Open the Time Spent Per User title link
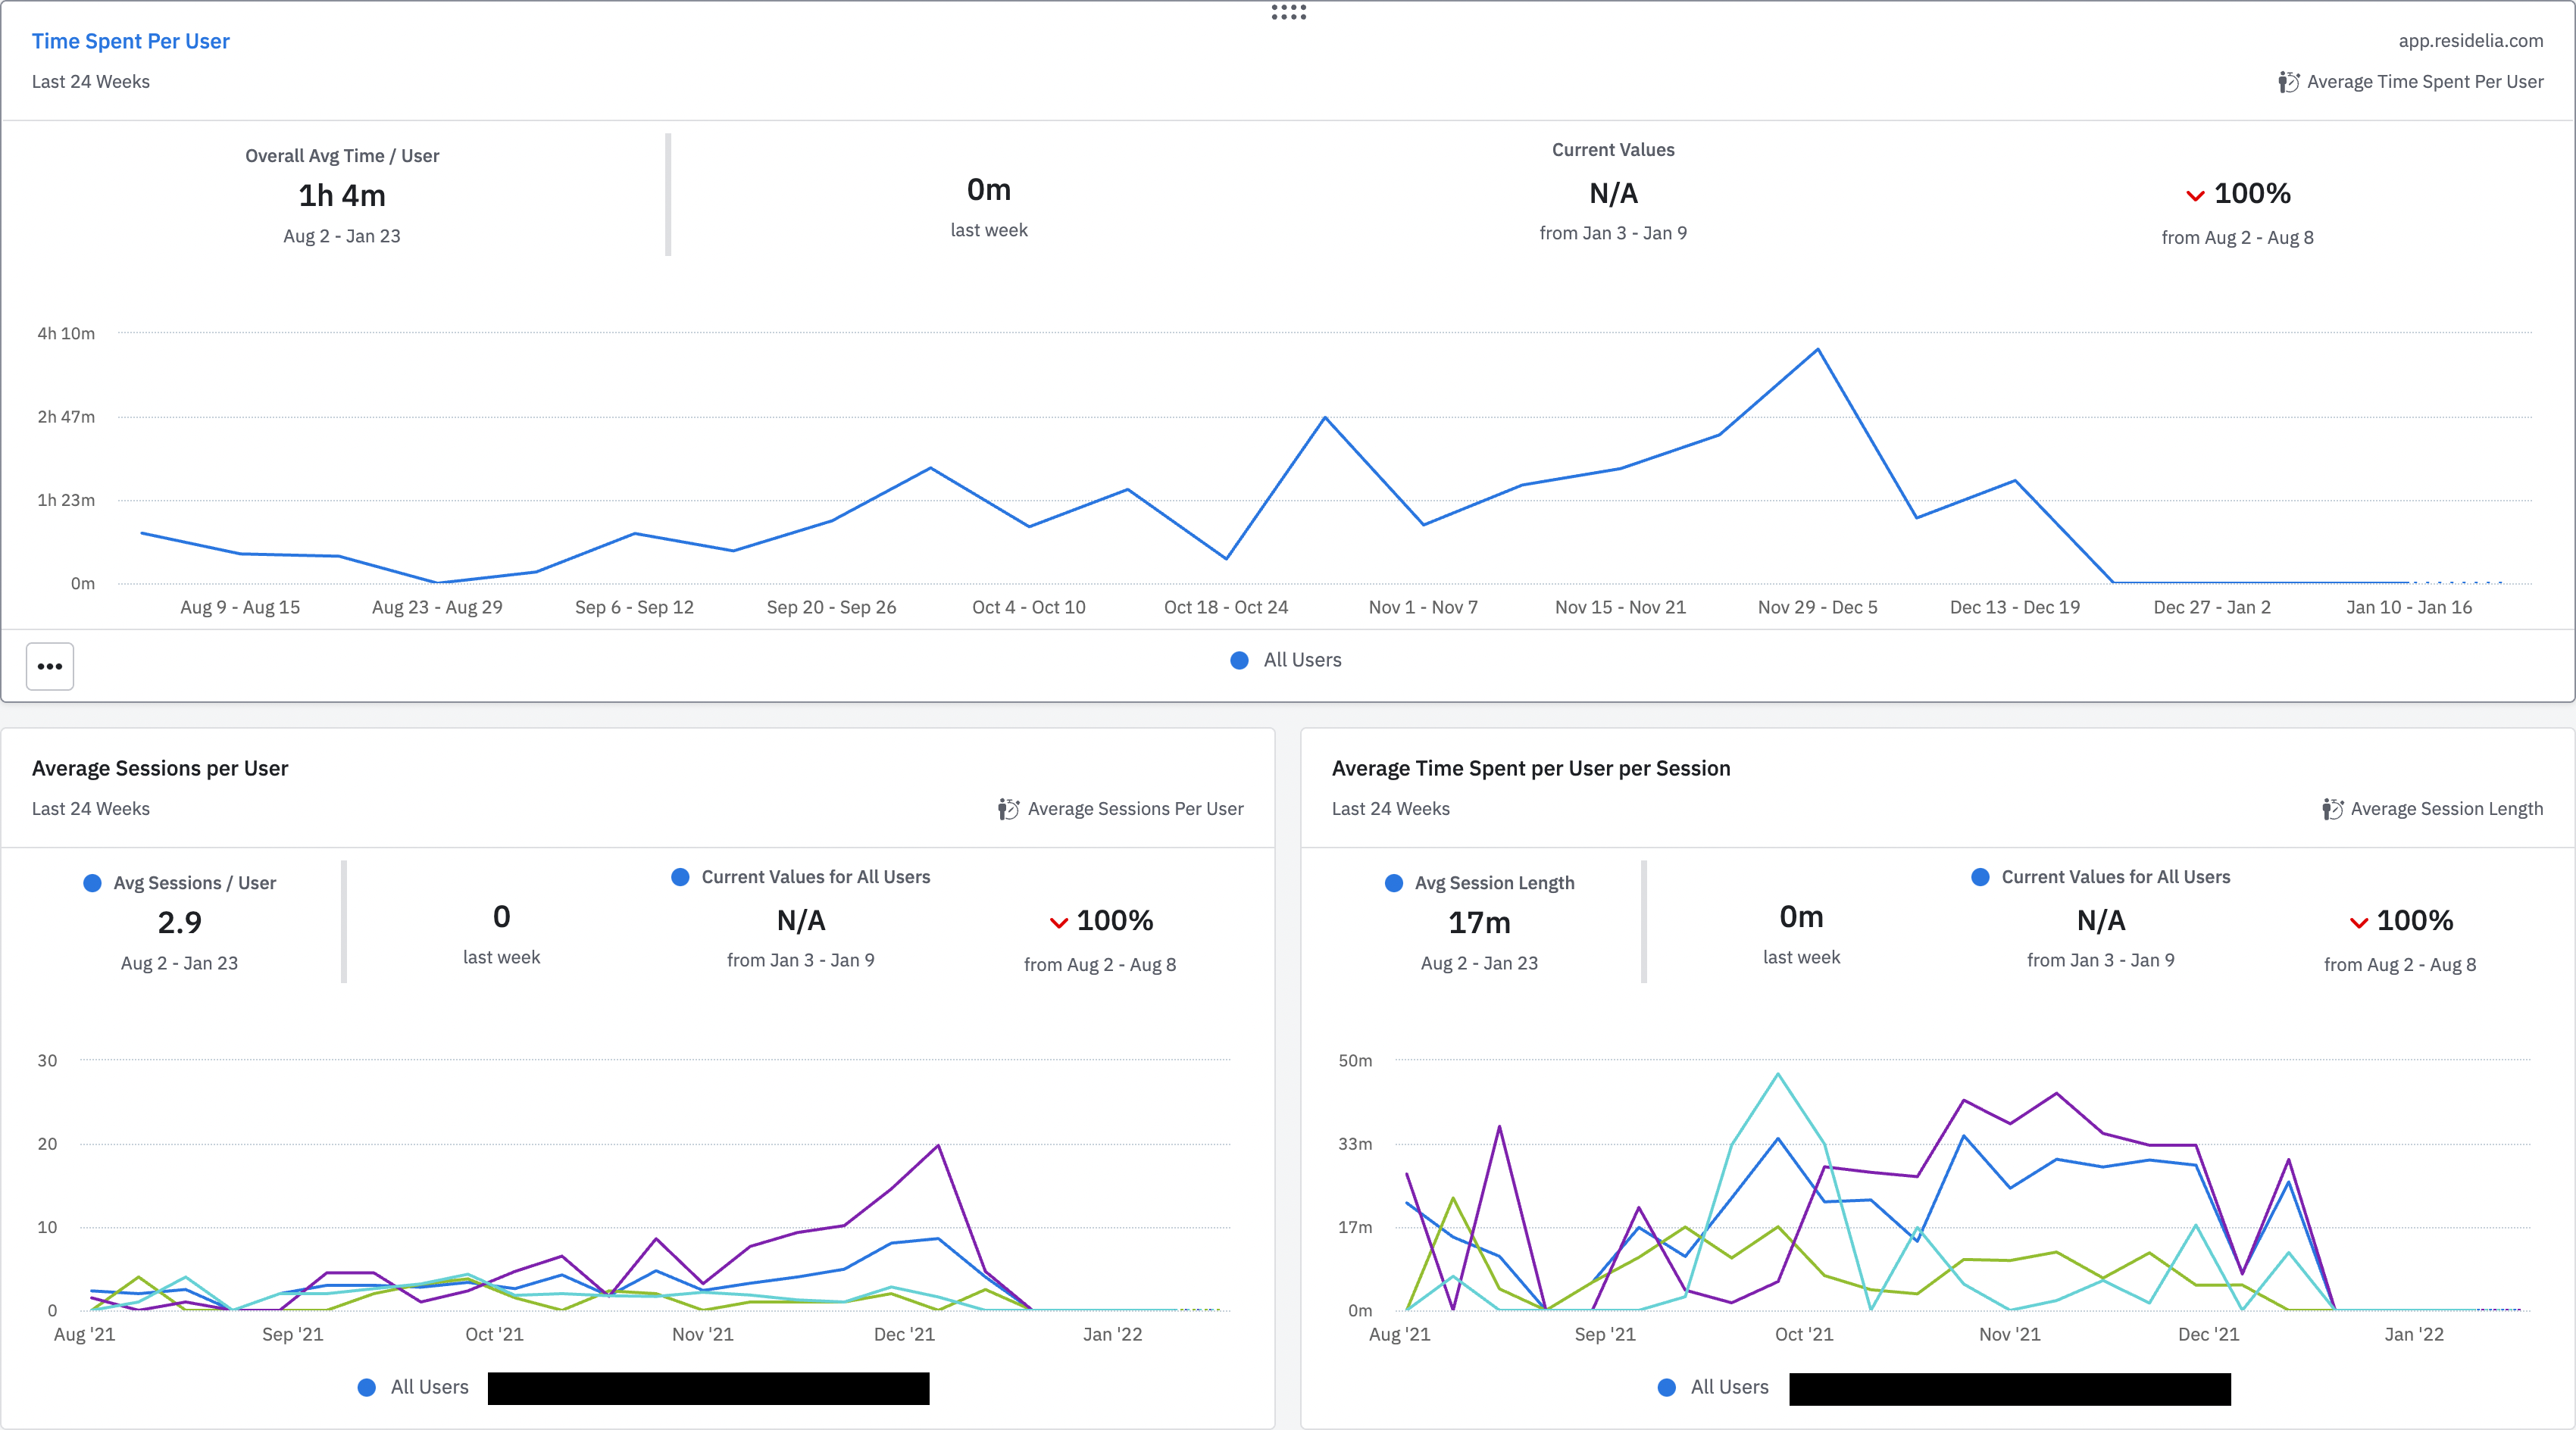The width and height of the screenshot is (2576, 1430). pos(130,41)
